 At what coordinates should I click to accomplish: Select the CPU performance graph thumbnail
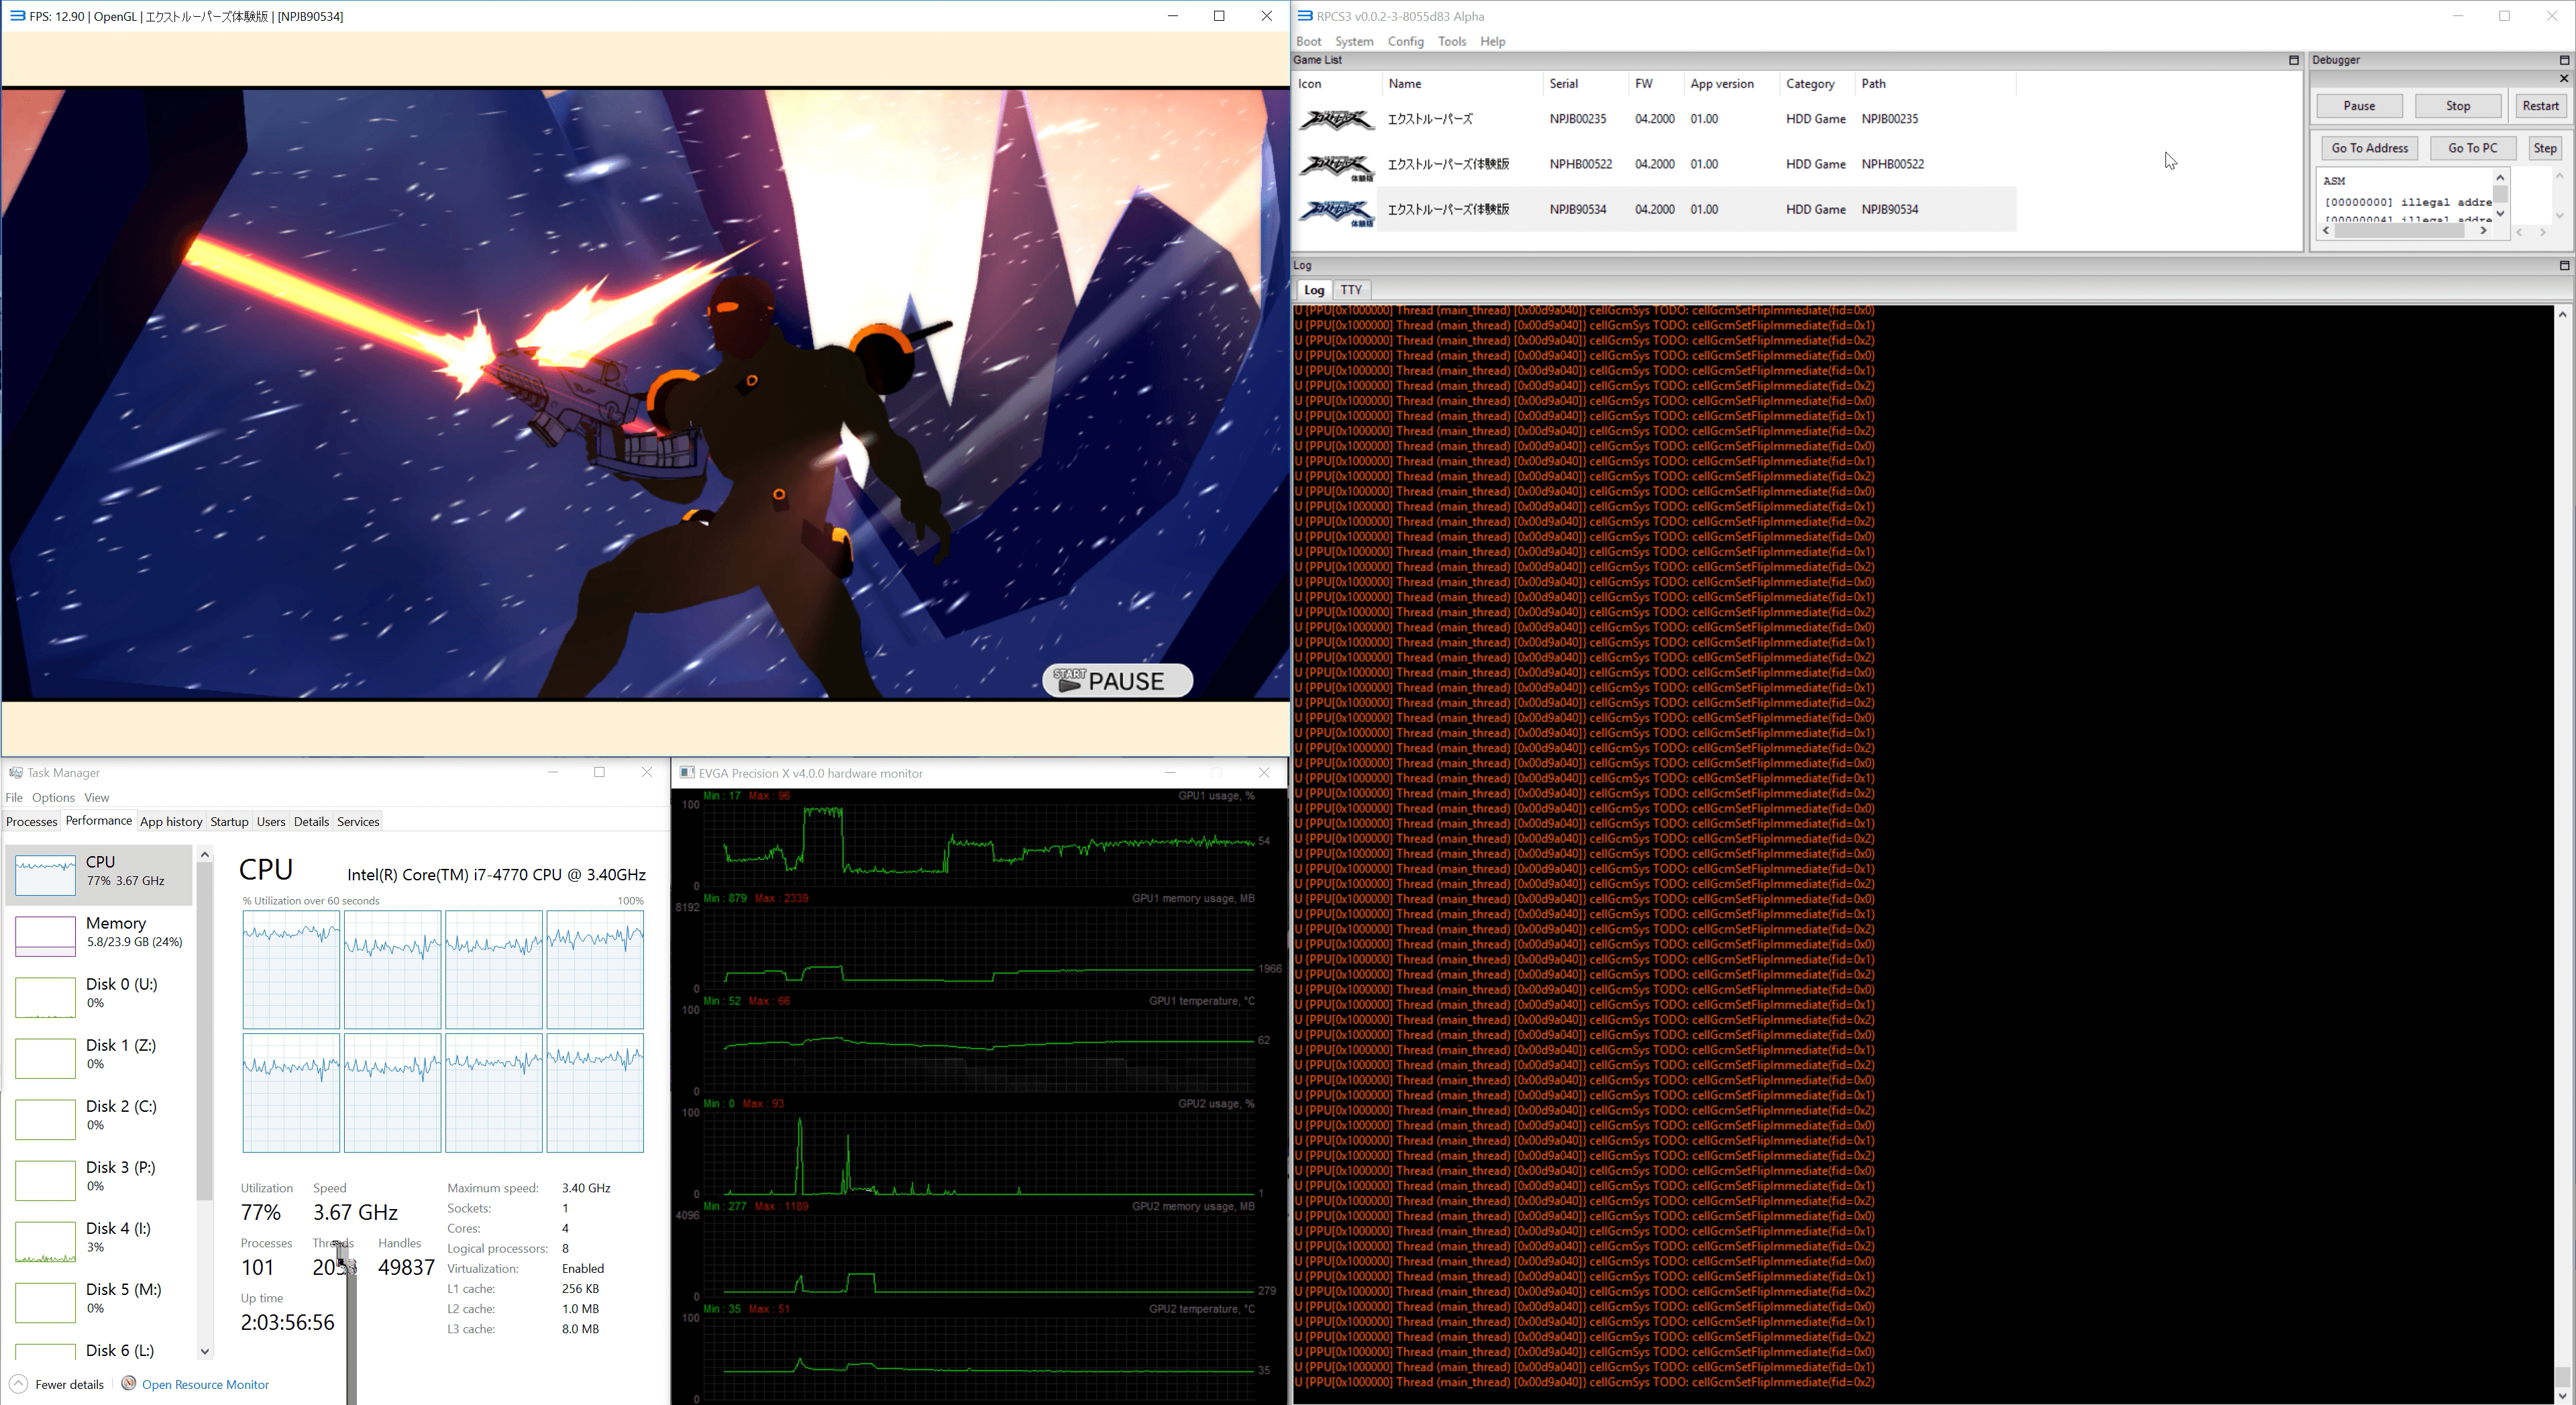pyautogui.click(x=45, y=875)
